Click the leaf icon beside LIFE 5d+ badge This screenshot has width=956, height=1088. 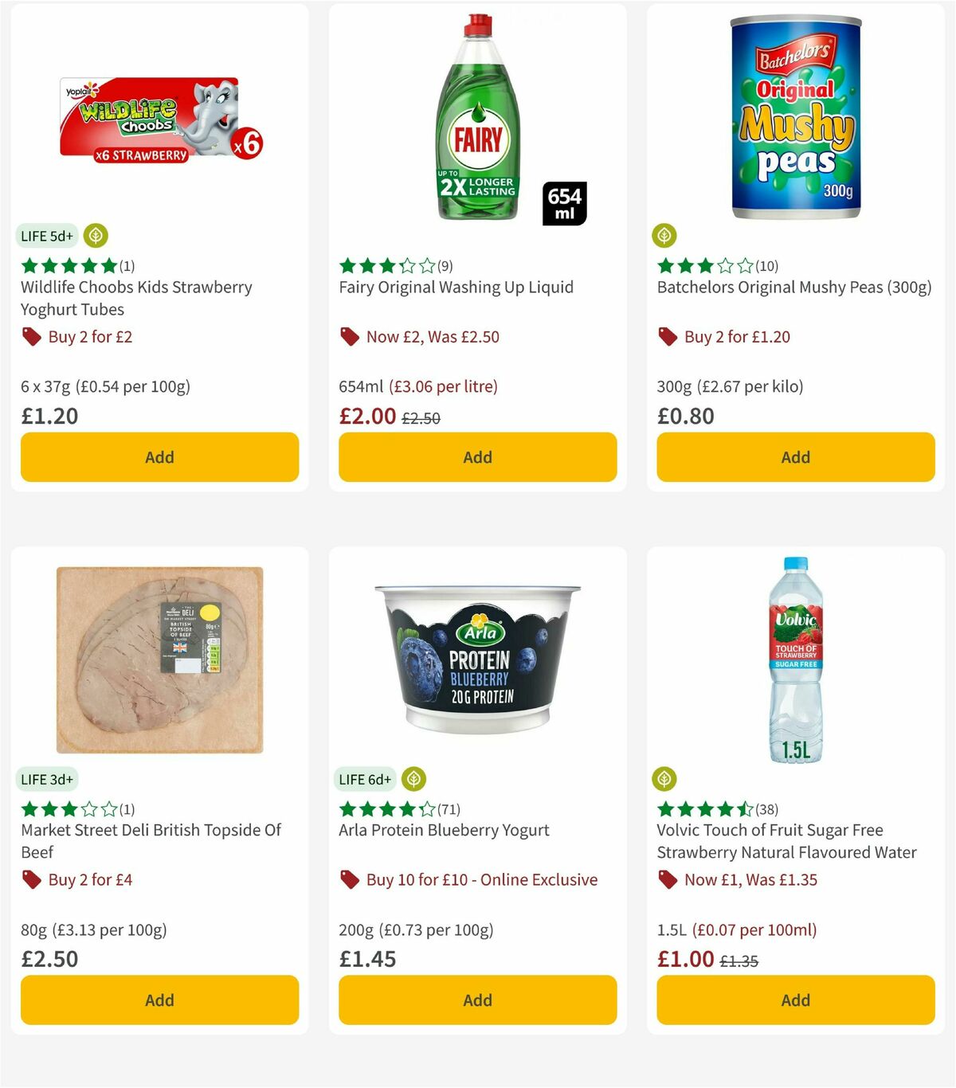[x=96, y=236]
